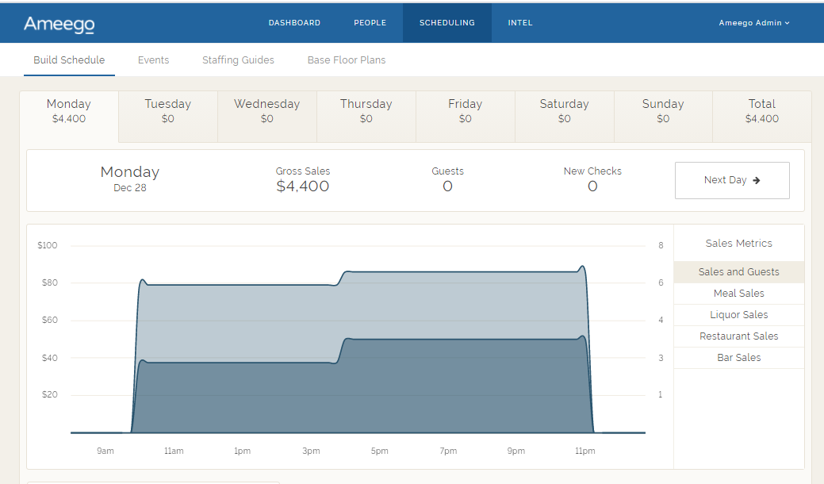
Task: View the weekly Total tab
Action: click(x=761, y=111)
